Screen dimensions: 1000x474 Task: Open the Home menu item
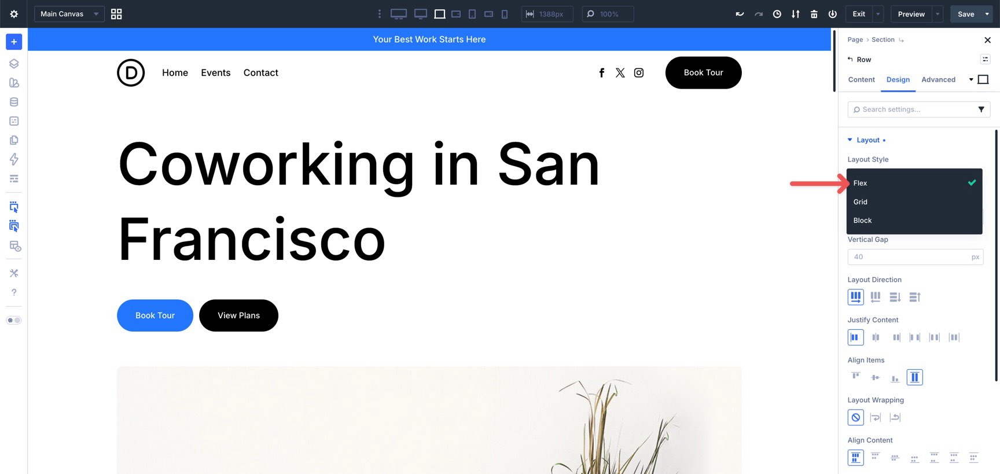pos(175,73)
